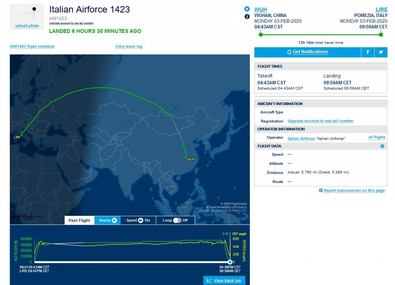Share the flight on Twitter
The image size is (395, 285).
coord(381,52)
